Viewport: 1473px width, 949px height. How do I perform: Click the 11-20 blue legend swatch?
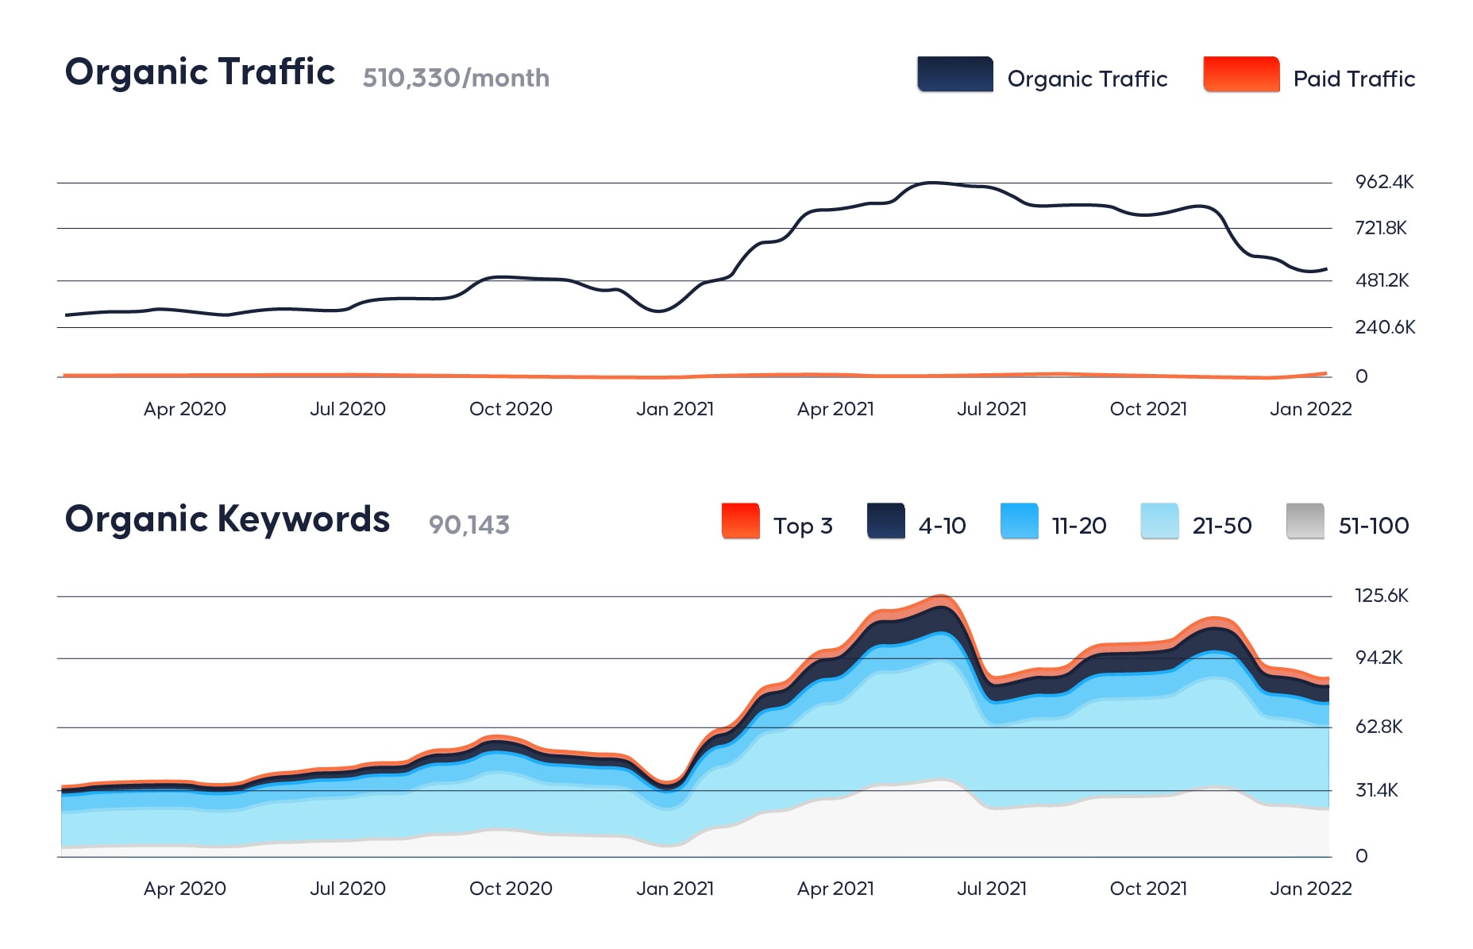pos(1020,521)
